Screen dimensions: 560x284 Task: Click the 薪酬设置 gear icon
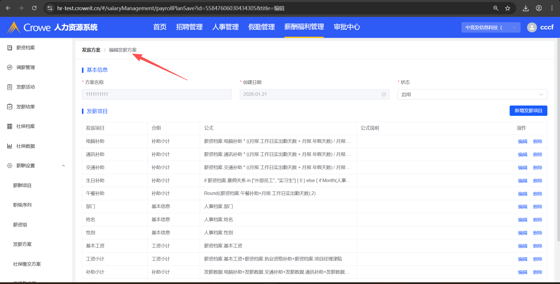tap(10, 166)
